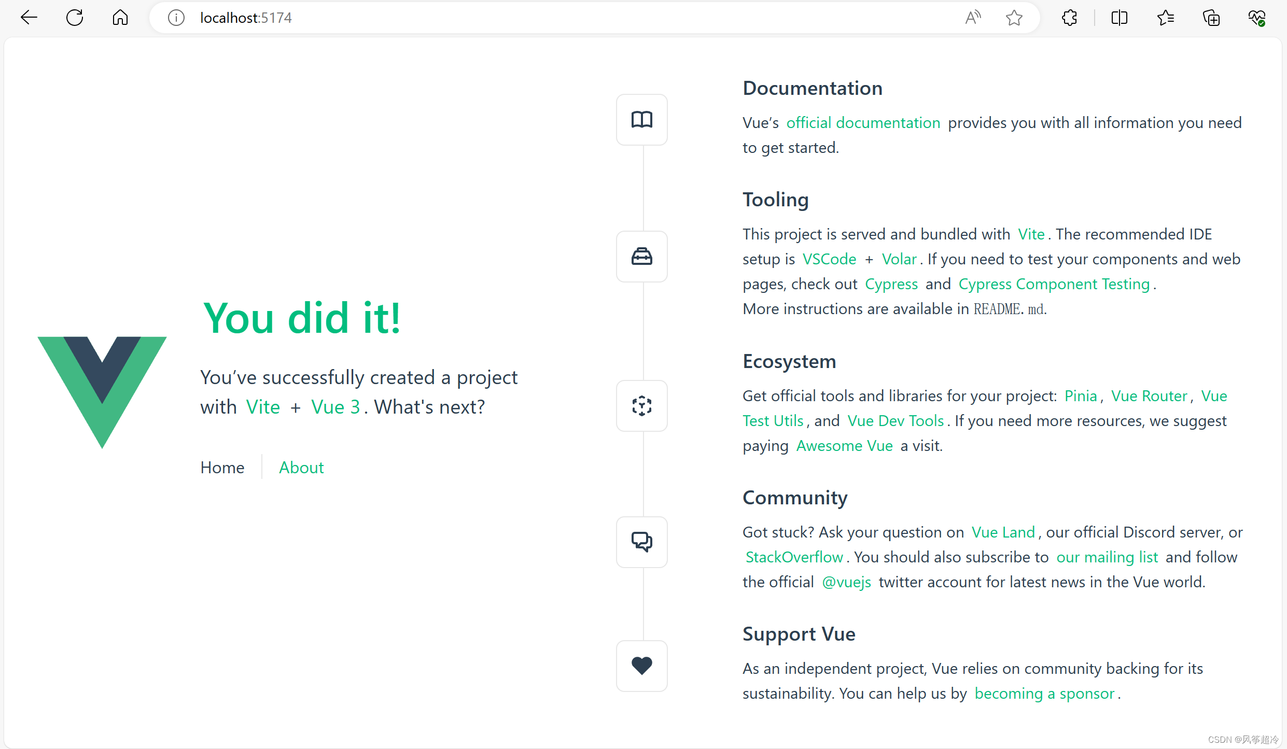Click becoming a sponsor link

pyautogui.click(x=1044, y=694)
